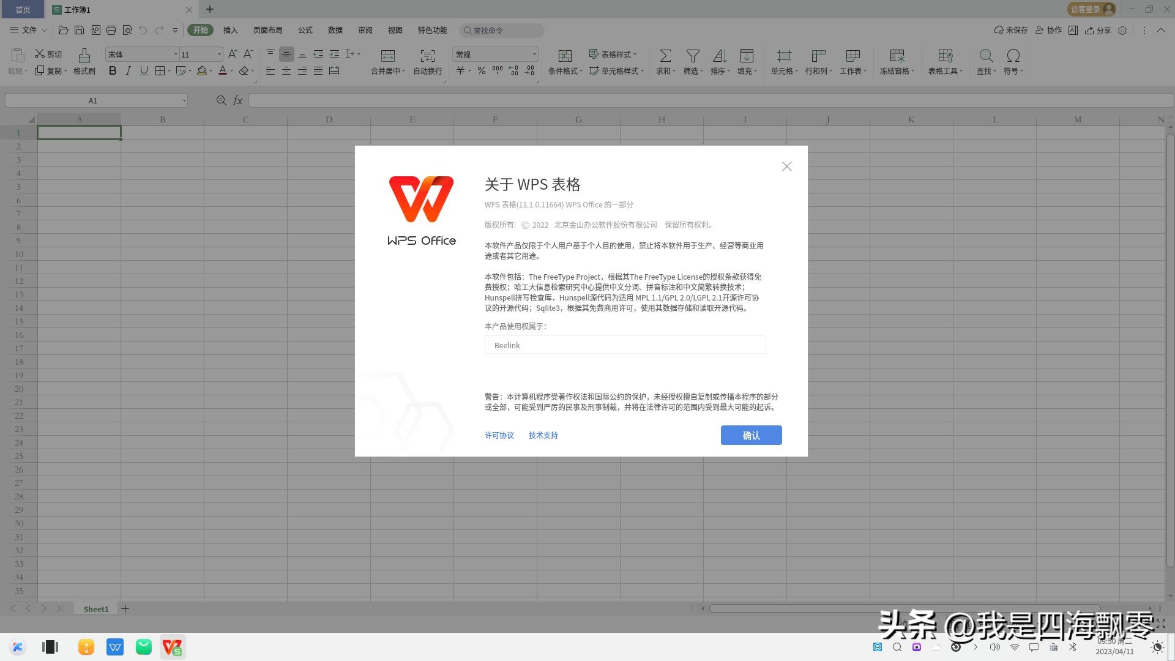Open the 许可协议 license agreement link
The image size is (1175, 661).
(x=499, y=435)
